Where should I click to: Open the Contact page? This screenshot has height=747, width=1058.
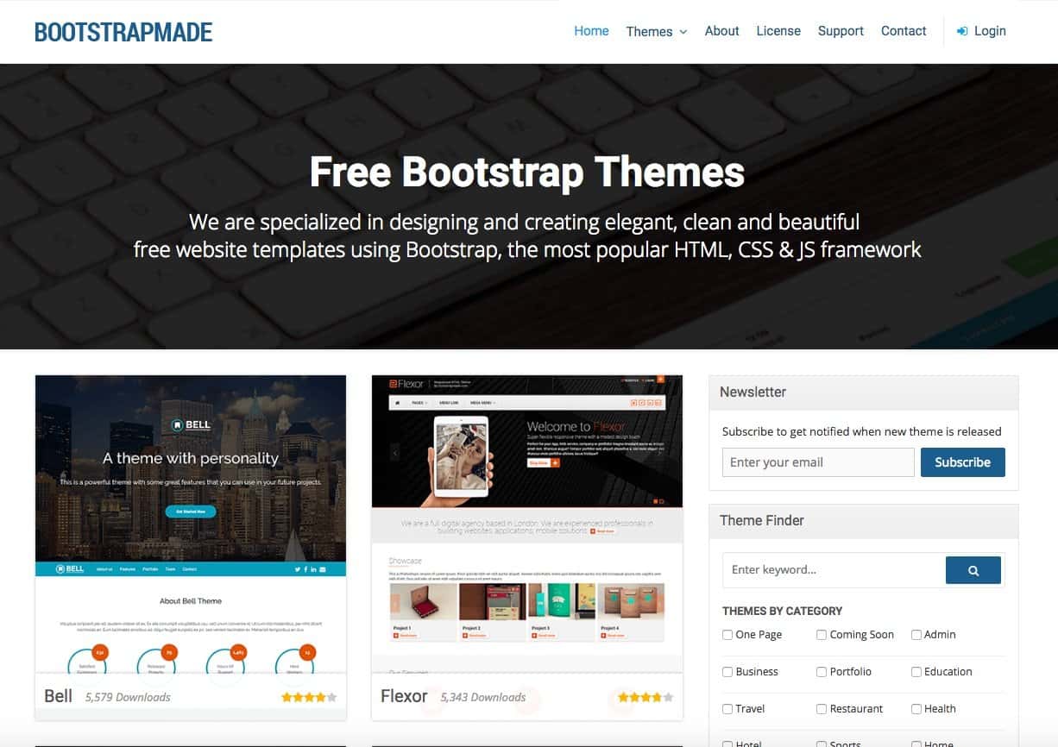904,31
